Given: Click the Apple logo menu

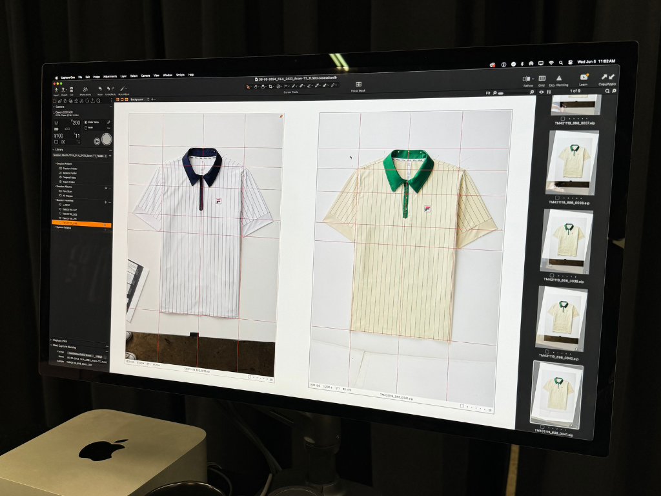Looking at the screenshot, I should (57, 77).
